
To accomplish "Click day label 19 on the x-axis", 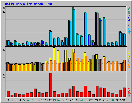I will coord(77,100).
